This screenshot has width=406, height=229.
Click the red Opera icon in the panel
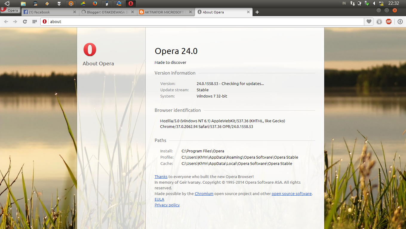pos(131,4)
